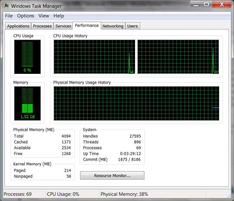Viewport: 234px width, 201px height.
Task: Minimize the Task Manager window
Action: point(196,4)
